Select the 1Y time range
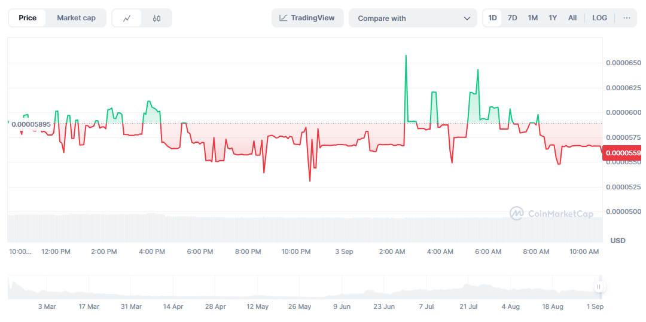 (553, 18)
